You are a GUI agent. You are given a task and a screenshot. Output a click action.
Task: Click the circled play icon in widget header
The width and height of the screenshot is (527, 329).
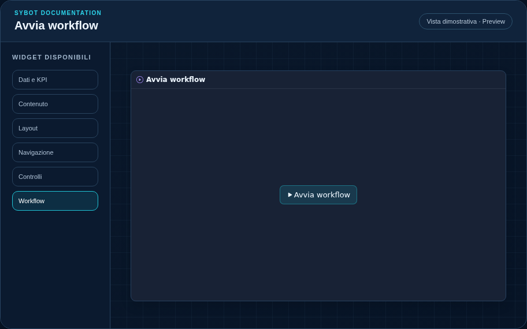pos(140,80)
